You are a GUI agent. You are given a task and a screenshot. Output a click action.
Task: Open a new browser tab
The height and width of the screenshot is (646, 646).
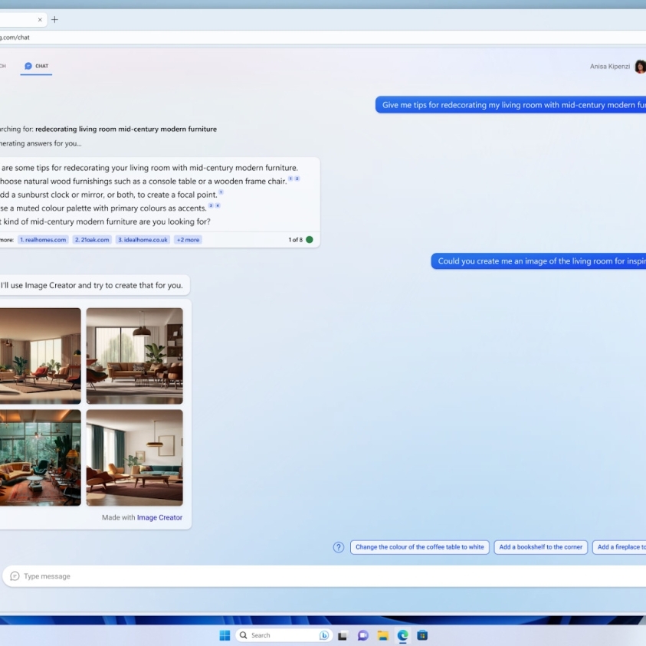(x=54, y=20)
